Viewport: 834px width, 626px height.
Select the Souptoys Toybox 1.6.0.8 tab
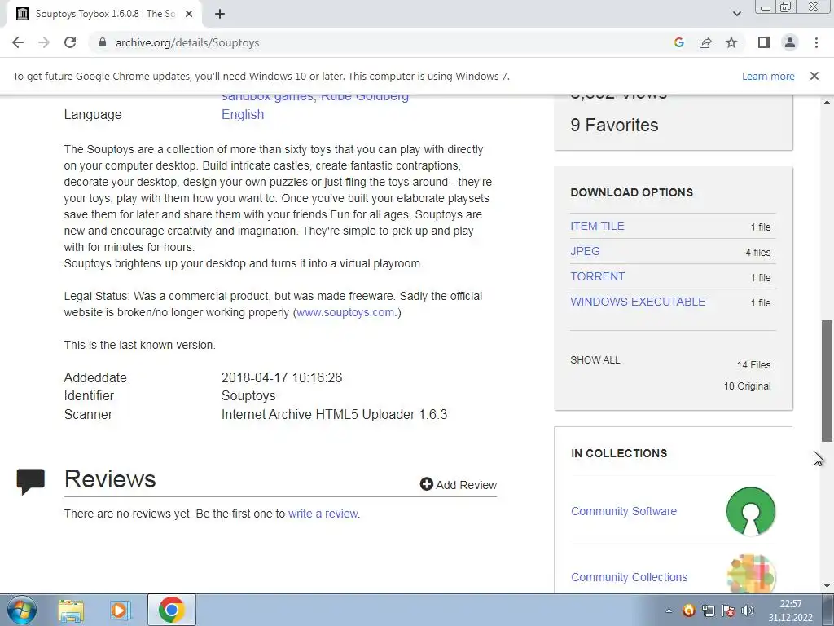(x=104, y=14)
